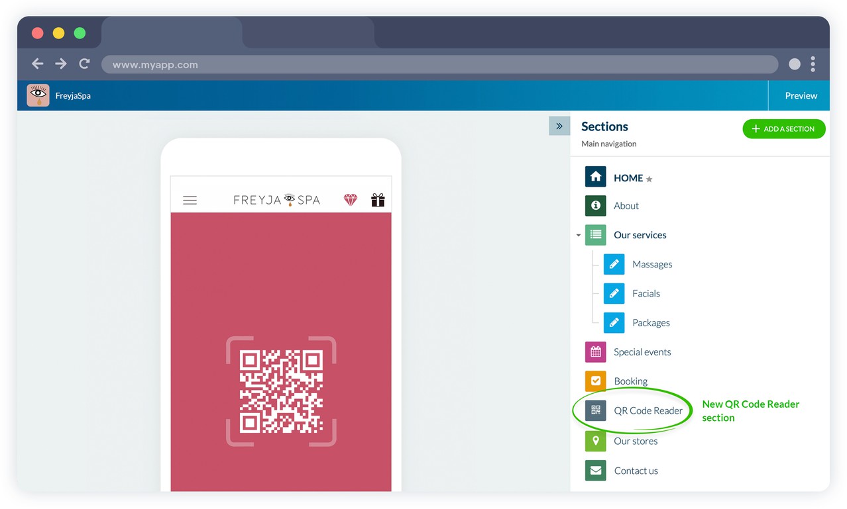847x509 pixels.
Task: Click the FREYJA SPA logo in phone preview
Action: click(x=277, y=200)
